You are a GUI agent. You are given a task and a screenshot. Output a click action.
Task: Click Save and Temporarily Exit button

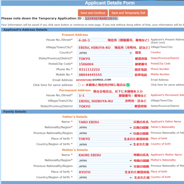pos(128,13)
